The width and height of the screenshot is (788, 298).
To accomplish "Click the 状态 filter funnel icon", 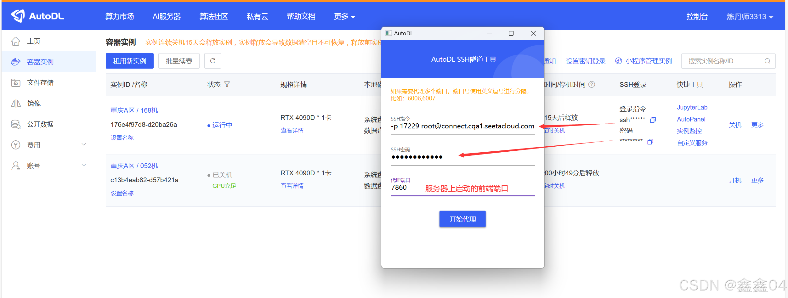I will click(227, 84).
